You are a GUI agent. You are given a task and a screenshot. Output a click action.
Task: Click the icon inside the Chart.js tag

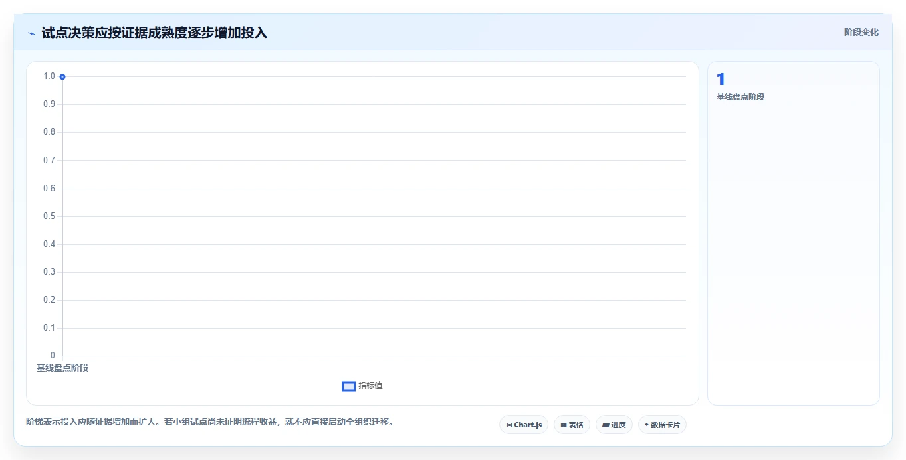[x=509, y=425]
